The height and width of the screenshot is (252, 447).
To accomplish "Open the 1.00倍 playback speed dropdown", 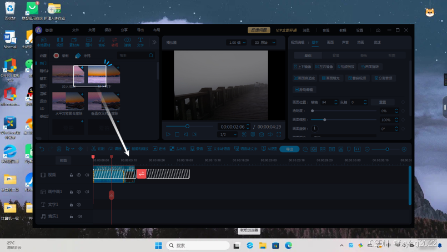I will (237, 42).
